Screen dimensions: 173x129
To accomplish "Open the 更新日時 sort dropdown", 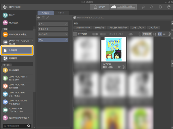I will point(147,34).
